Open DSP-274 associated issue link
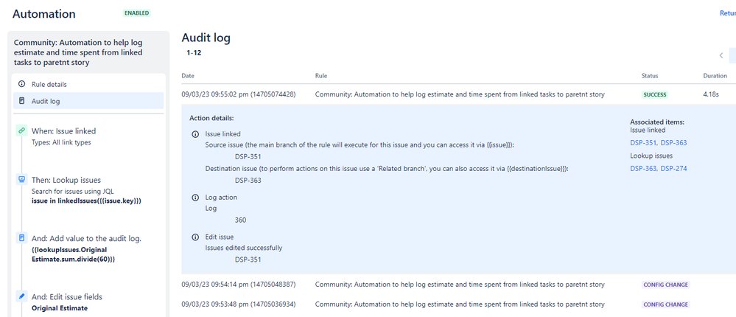Image resolution: width=736 pixels, height=317 pixels. tap(673, 169)
